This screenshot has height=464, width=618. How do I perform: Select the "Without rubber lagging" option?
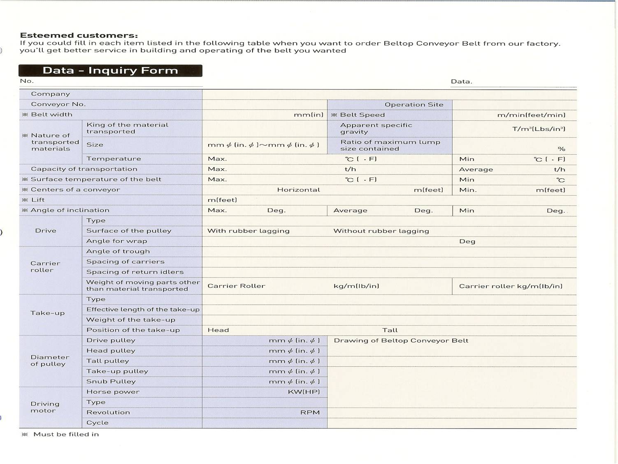(x=381, y=231)
